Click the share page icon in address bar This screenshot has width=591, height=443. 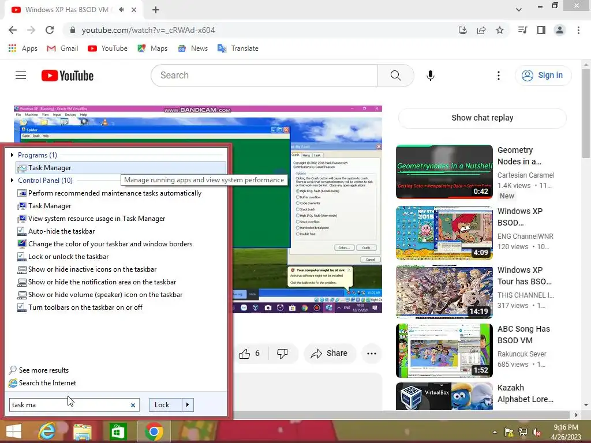pyautogui.click(x=481, y=30)
